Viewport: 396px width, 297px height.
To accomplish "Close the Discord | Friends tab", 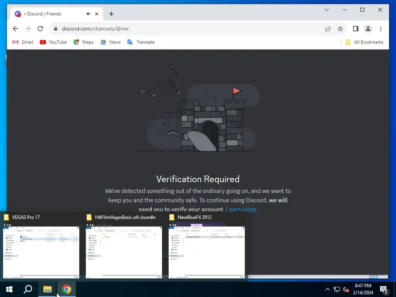I will [97, 14].
